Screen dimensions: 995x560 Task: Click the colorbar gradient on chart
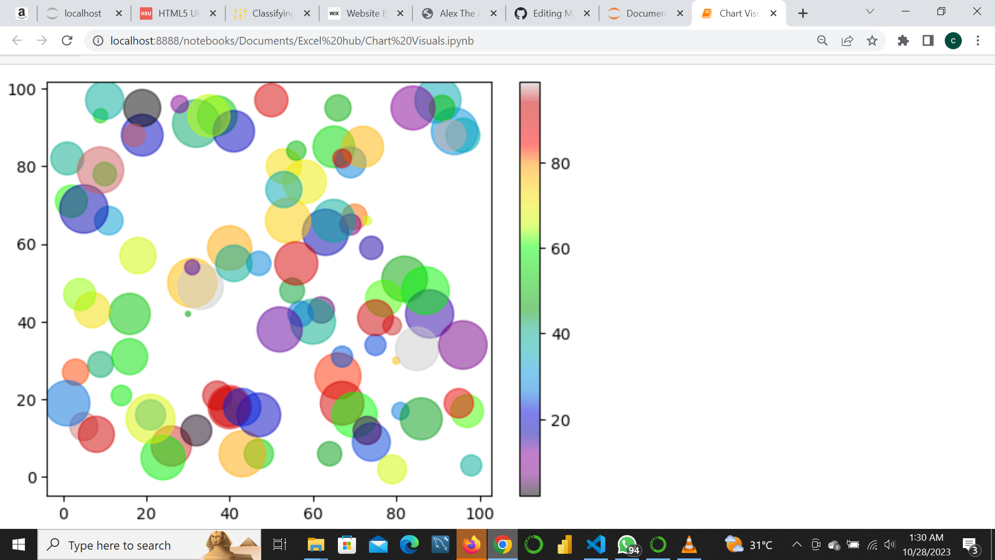coord(530,289)
